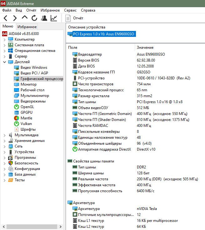Open the Сервис menu
This screenshot has width=205, height=230.
coord(70,10)
